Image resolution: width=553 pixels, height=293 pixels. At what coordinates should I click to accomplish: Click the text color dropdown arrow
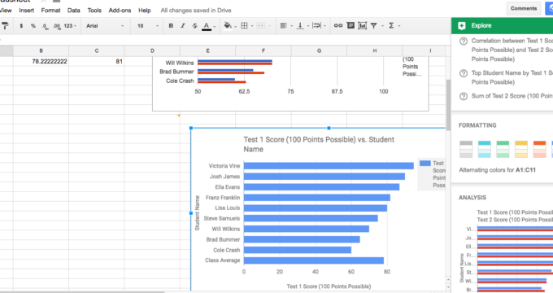215,27
